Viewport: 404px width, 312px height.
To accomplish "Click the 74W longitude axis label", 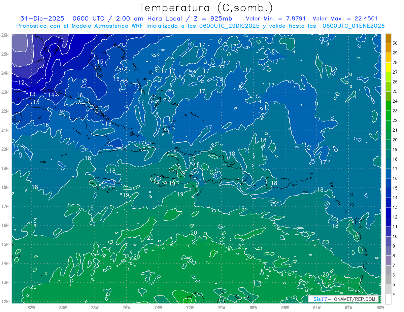I will (x=158, y=307).
